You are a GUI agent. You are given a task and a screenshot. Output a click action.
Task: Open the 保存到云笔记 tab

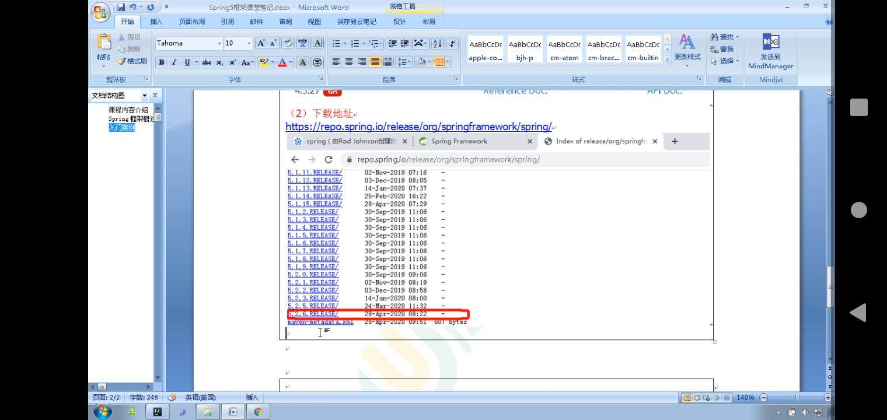point(357,22)
